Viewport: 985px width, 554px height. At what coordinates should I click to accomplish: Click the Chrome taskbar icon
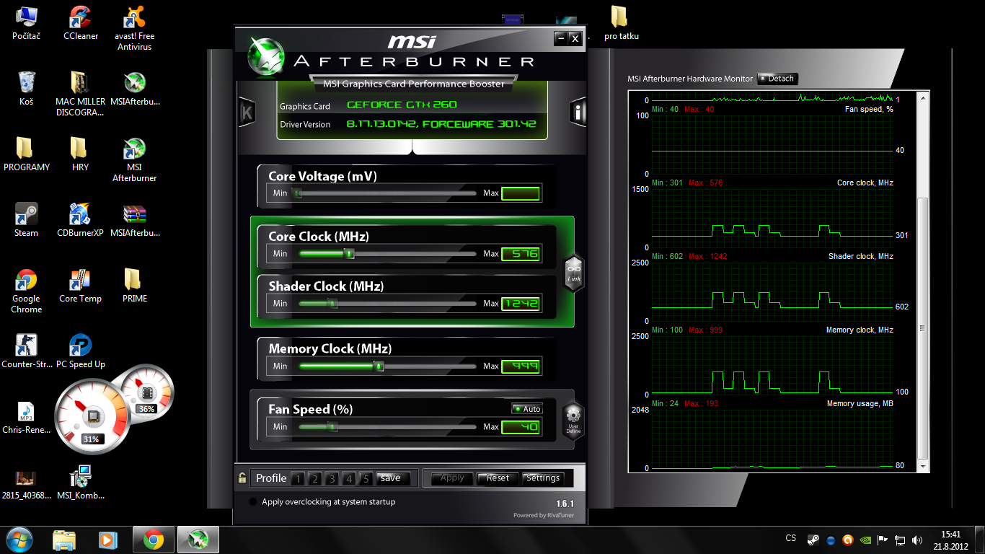[153, 539]
